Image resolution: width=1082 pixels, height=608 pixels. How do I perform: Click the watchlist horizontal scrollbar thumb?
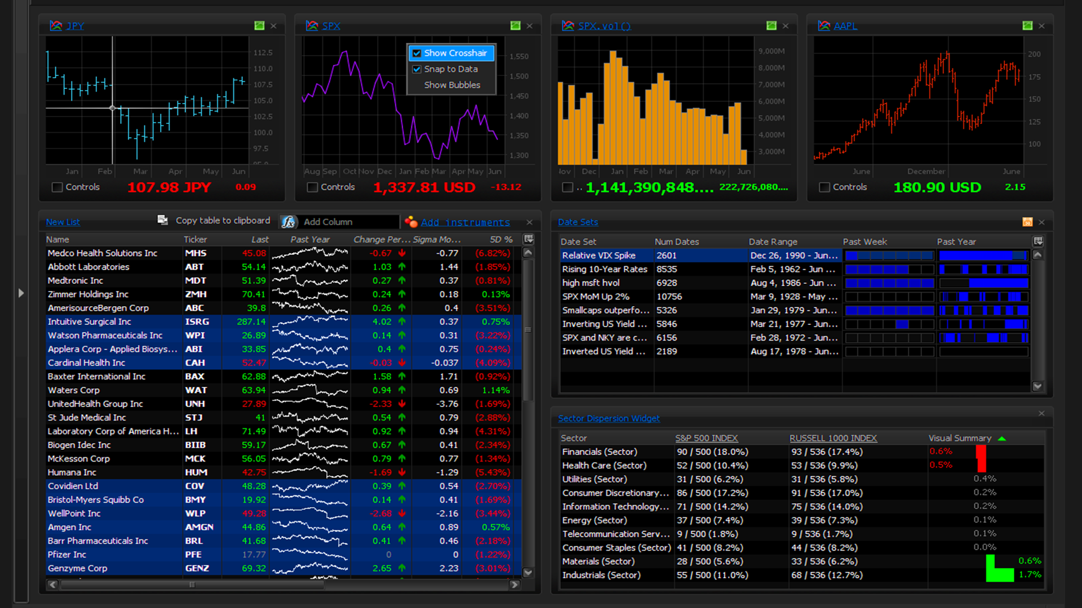192,585
